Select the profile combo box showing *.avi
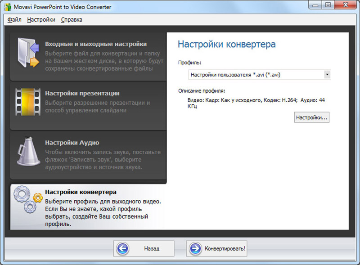Viewport: 360px width, 265px height. pos(256,75)
